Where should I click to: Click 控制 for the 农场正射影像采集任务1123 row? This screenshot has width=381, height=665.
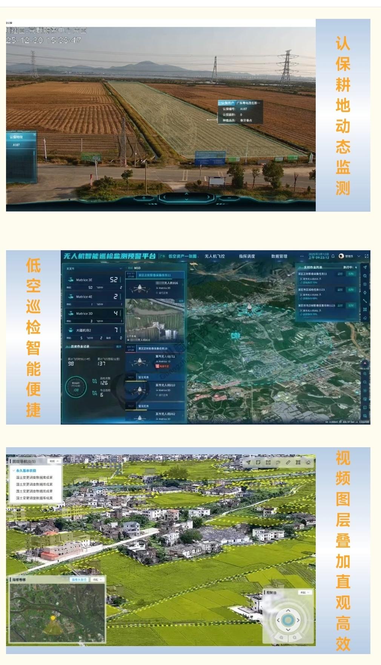351,305
